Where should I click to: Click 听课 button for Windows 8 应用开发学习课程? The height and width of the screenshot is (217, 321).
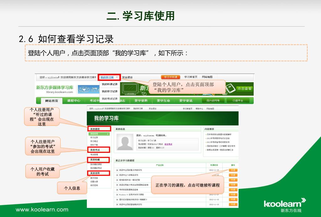click(233, 195)
